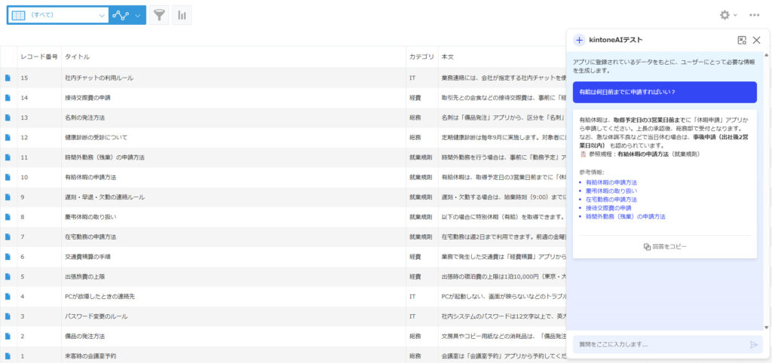The image size is (772, 363).
Task: Click the AI panel scrollbar down arrow
Action: tap(766, 327)
